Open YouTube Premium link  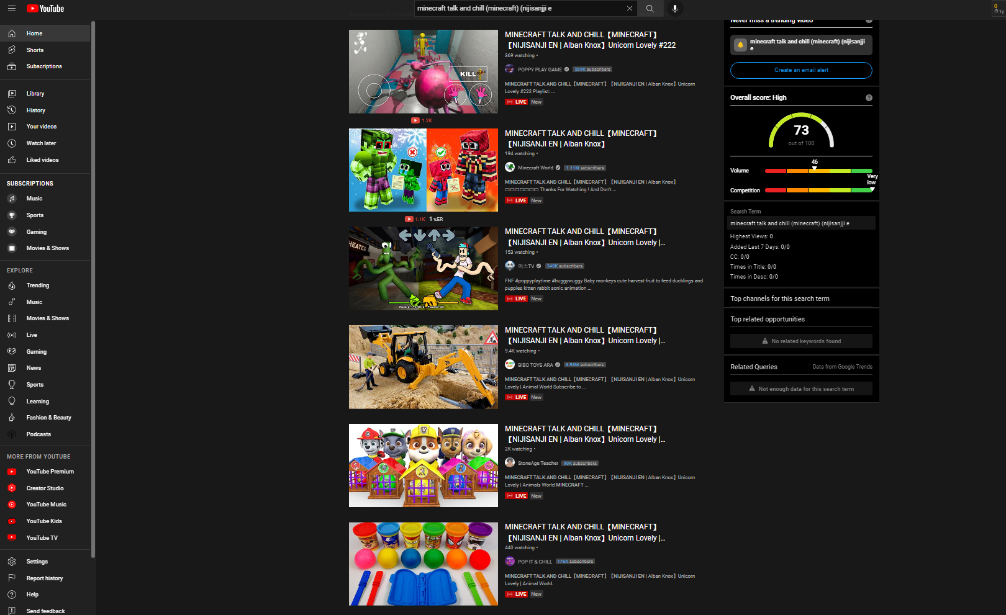click(45, 472)
